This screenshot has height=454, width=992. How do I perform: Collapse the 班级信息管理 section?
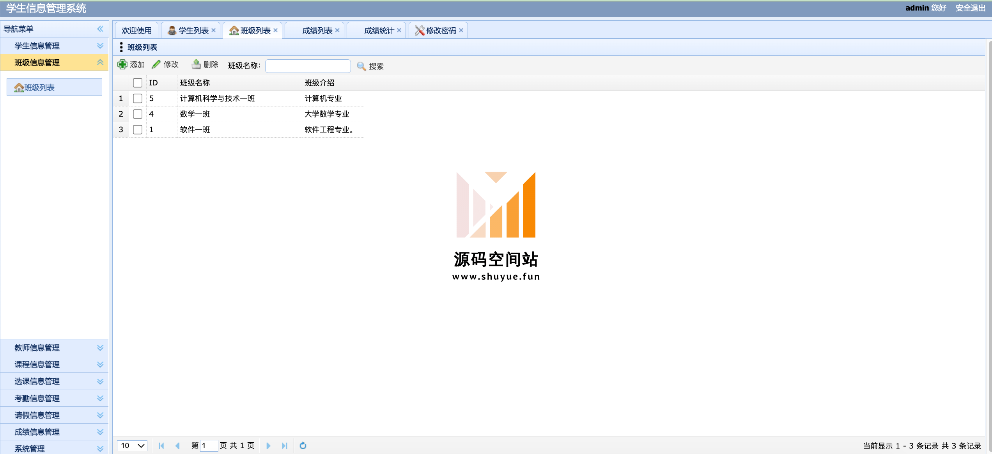click(x=100, y=62)
